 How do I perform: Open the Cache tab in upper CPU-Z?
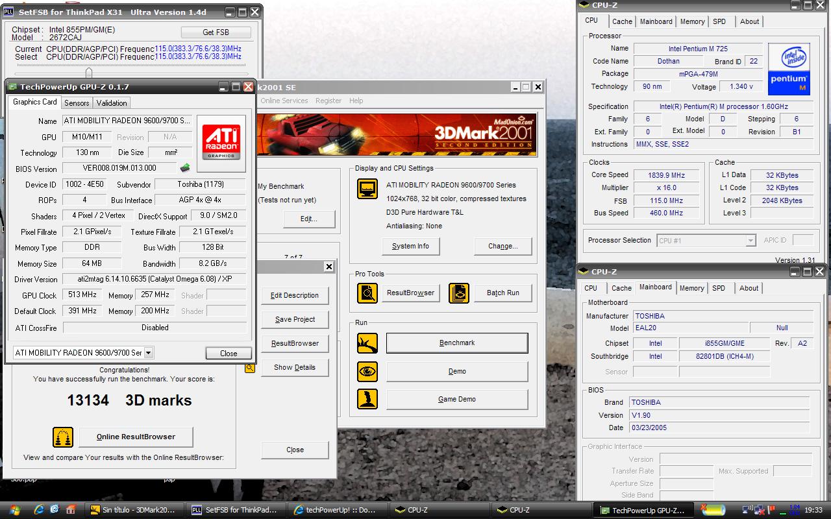click(622, 21)
